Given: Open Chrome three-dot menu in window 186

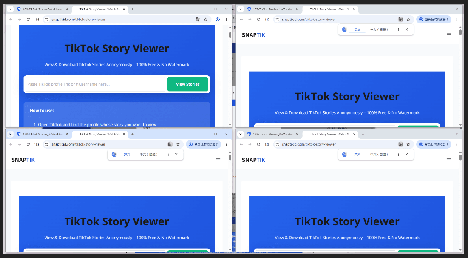Looking at the screenshot, I should pos(226,20).
